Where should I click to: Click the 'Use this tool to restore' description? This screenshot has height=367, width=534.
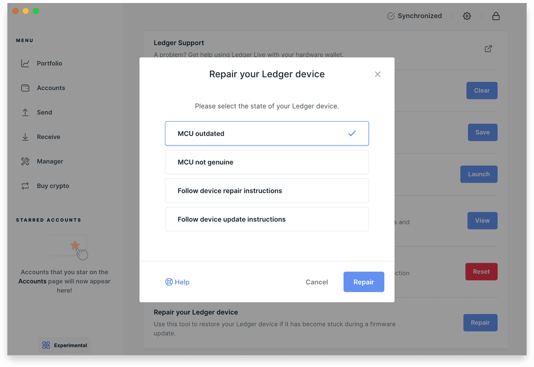point(275,328)
